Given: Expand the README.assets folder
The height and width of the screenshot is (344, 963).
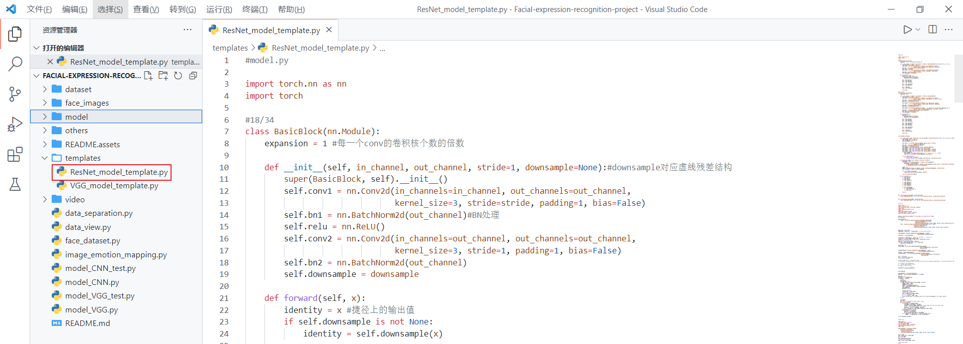Looking at the screenshot, I should pyautogui.click(x=116, y=144).
